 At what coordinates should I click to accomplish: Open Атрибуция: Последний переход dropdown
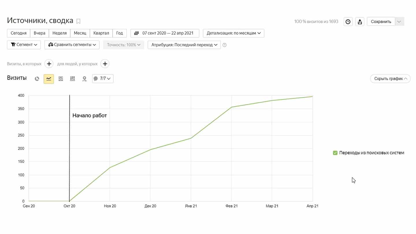[184, 45]
